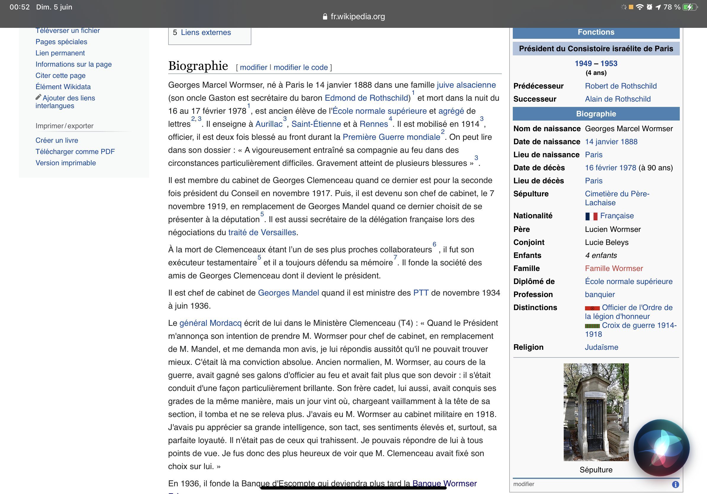Select Version imprimable in sidebar
Screen dimensions: 707x494
coord(66,163)
